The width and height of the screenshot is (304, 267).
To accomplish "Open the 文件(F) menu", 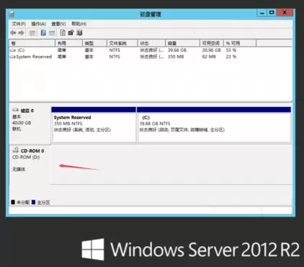I will pyautogui.click(x=19, y=24).
